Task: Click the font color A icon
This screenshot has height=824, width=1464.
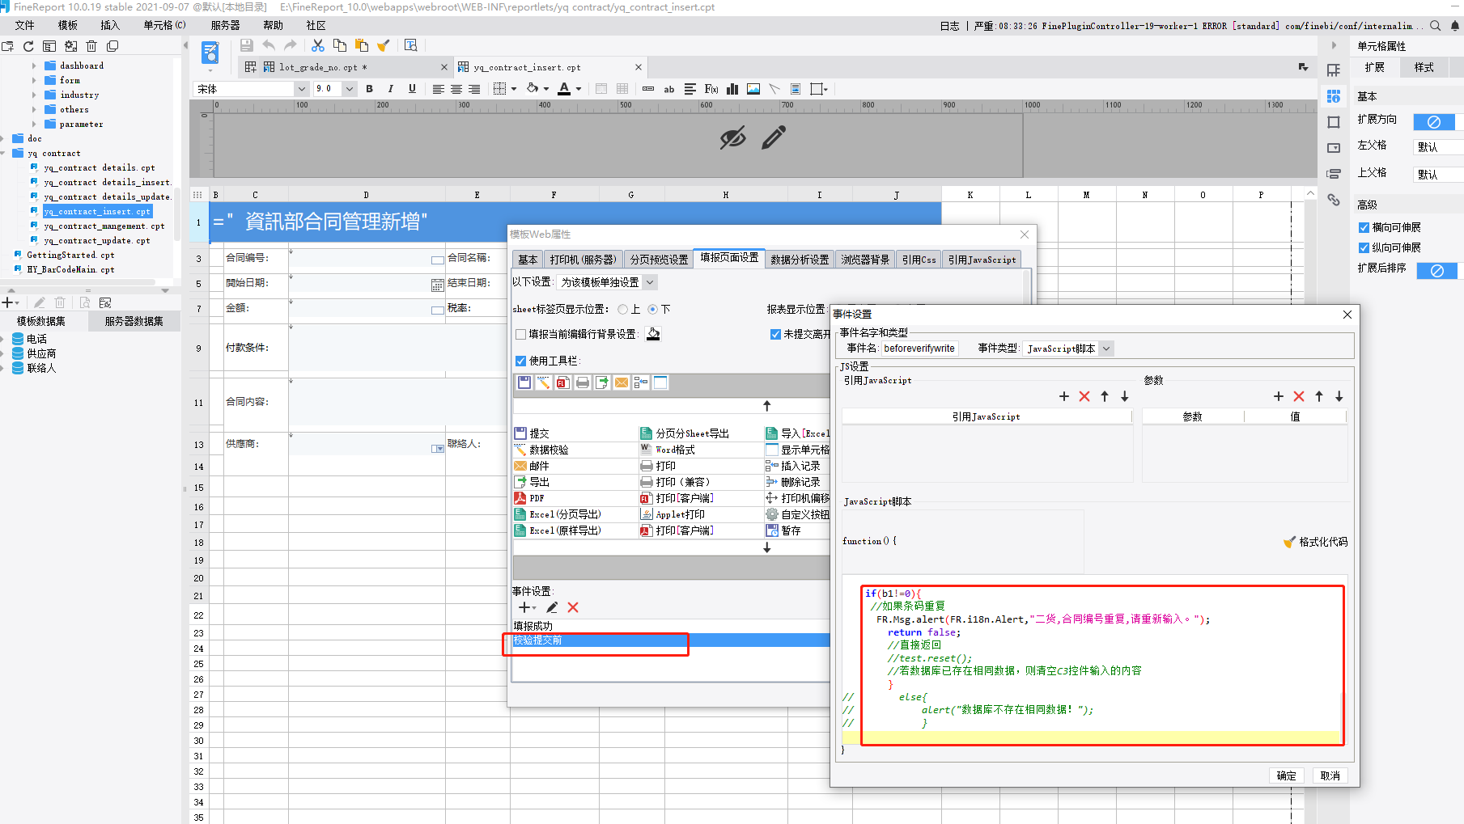Action: tap(564, 89)
